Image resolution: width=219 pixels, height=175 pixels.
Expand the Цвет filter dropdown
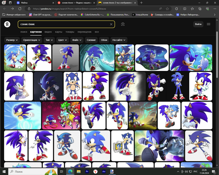(x=63, y=40)
